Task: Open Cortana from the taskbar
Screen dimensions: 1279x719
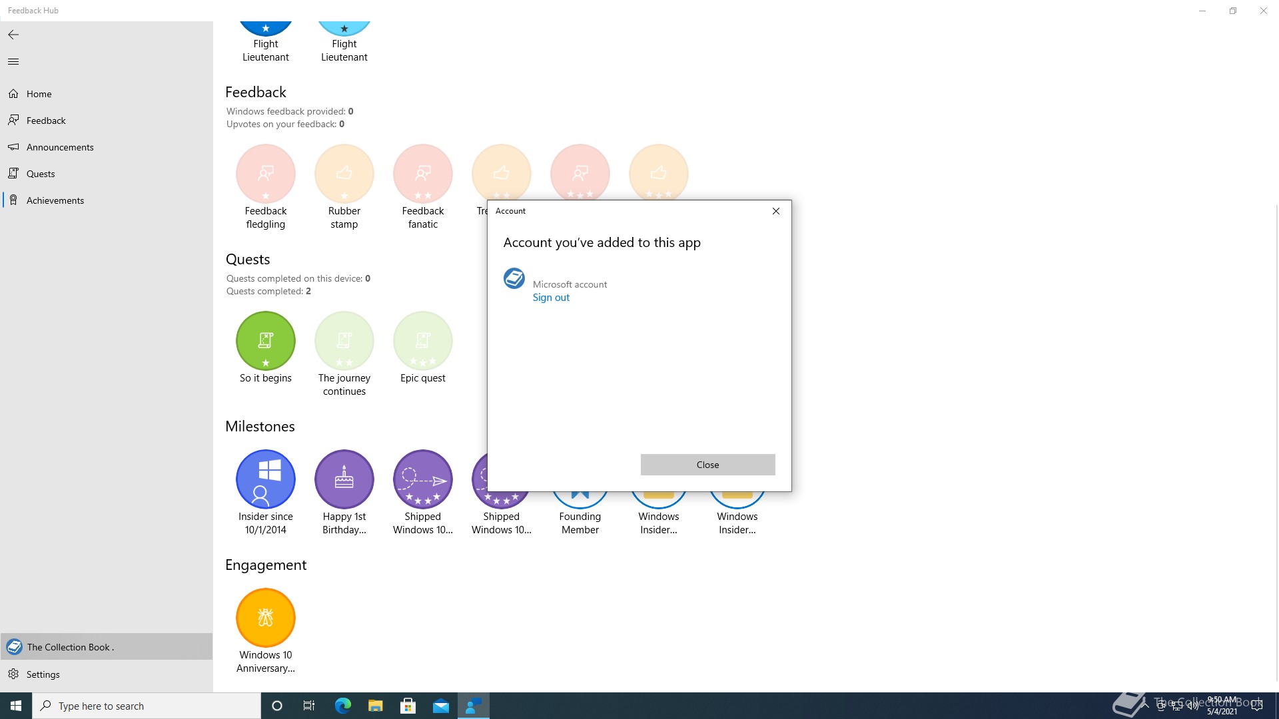Action: 277,706
